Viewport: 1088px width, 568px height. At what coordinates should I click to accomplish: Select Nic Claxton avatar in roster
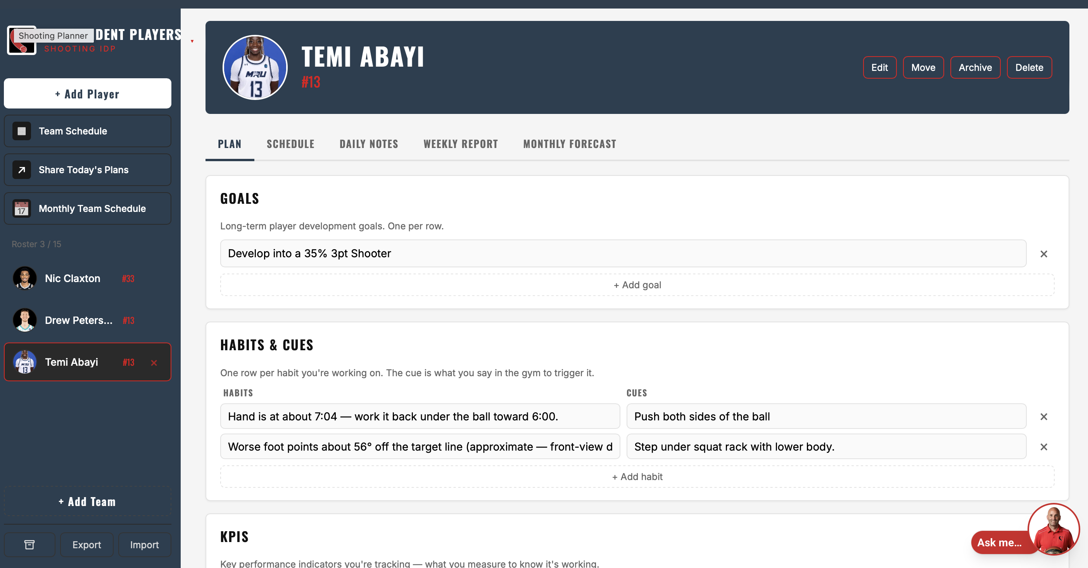tap(25, 279)
